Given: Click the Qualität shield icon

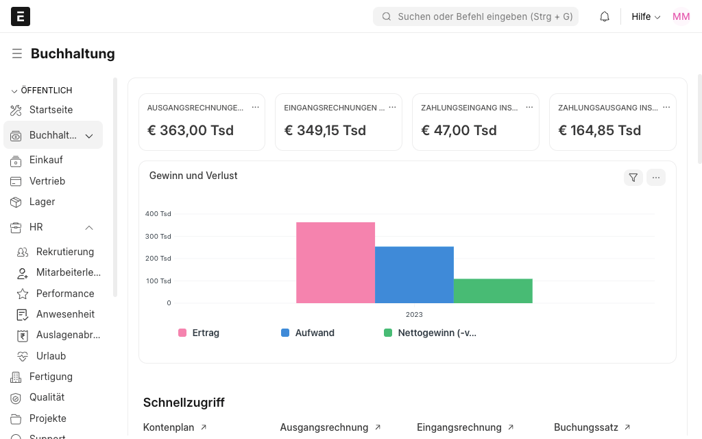Looking at the screenshot, I should (x=16, y=398).
